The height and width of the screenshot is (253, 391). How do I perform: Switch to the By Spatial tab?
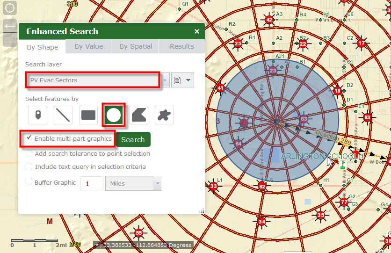(x=136, y=46)
